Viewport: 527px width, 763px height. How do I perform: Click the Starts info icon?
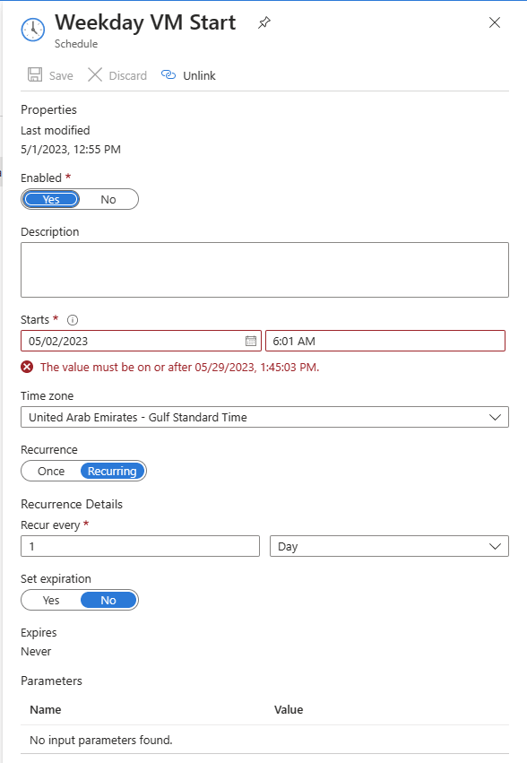click(73, 320)
